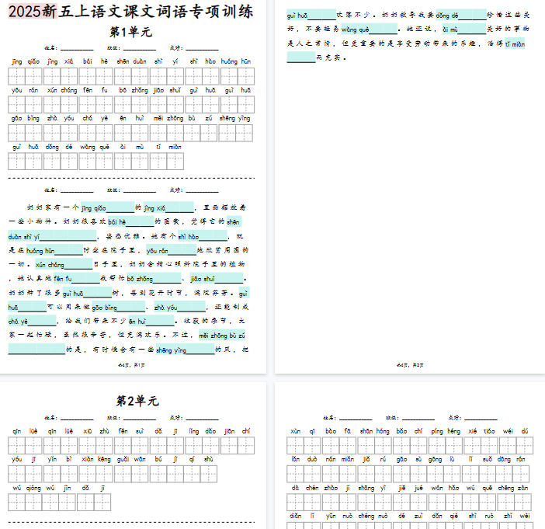Click score blank line under '第2单元' heading
Image resolution: width=545 pixels, height=529 pixels.
click(x=202, y=418)
